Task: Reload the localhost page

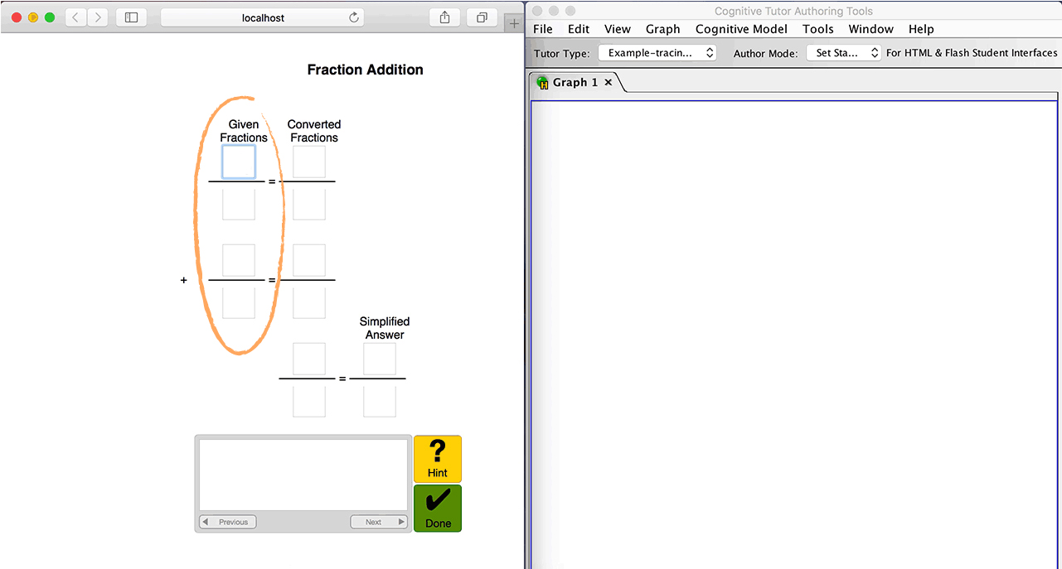Action: click(x=354, y=17)
